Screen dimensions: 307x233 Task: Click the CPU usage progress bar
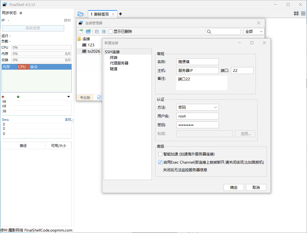coord(41,48)
